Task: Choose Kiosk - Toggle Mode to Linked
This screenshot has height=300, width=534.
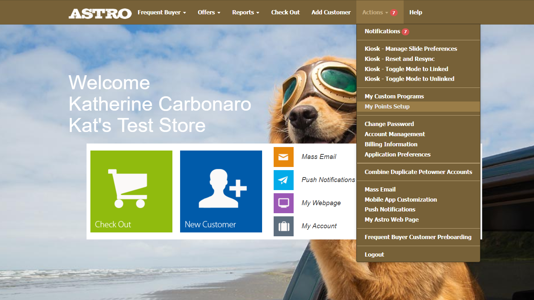Action: (x=418, y=69)
